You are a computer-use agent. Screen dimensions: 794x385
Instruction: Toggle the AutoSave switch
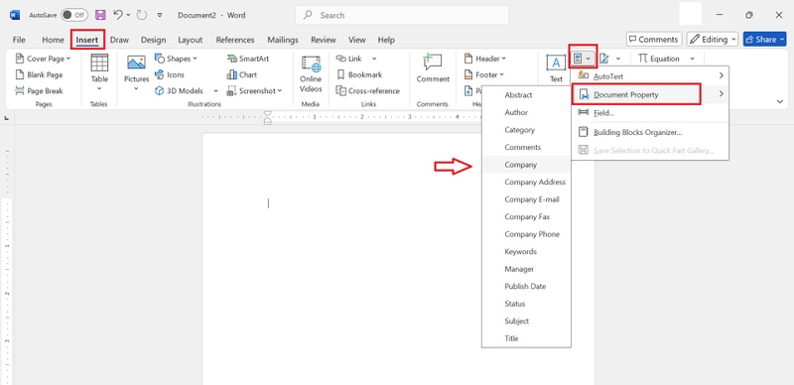pyautogui.click(x=73, y=15)
